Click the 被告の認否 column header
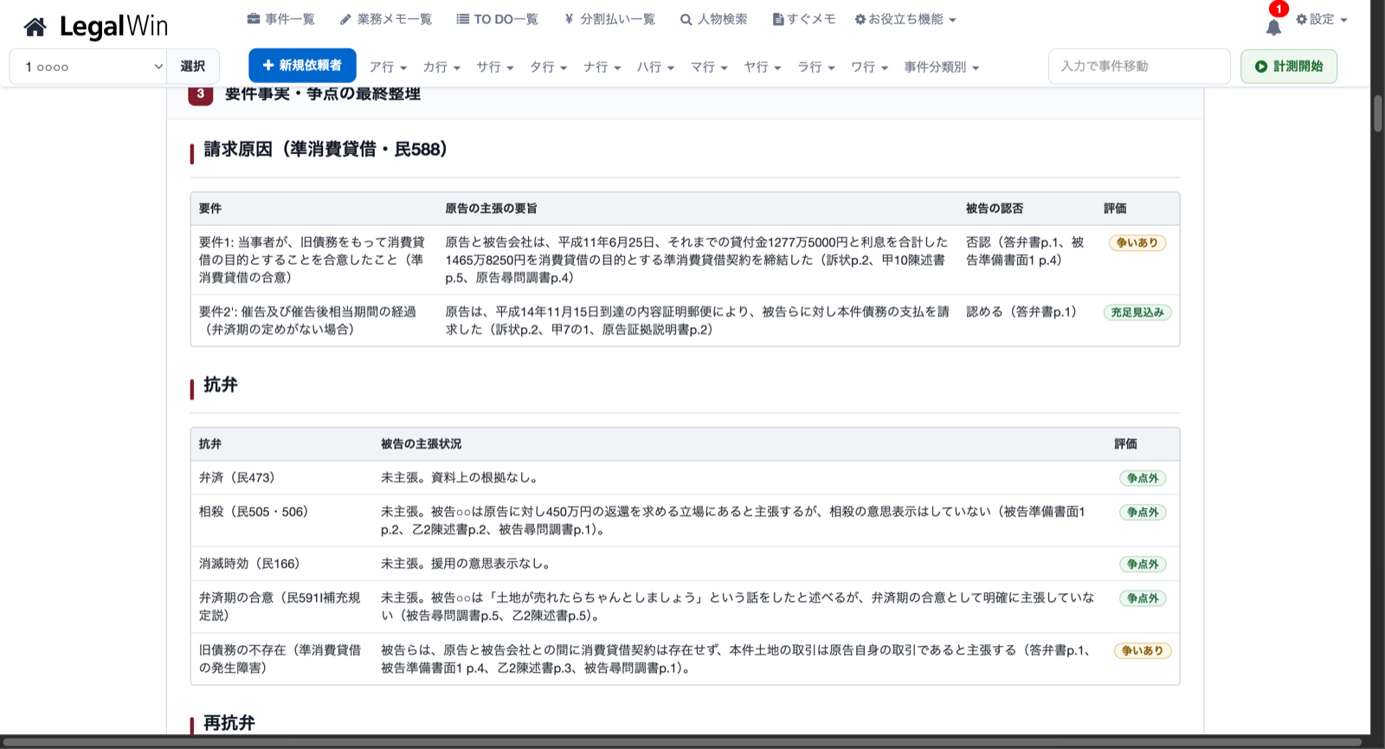 coord(995,209)
